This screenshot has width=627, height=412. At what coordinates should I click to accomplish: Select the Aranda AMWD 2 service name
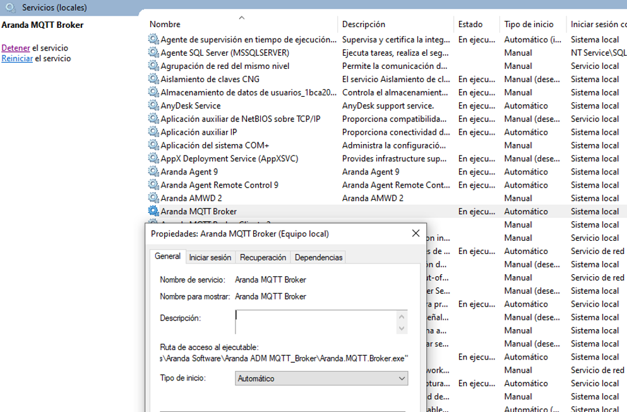point(191,198)
